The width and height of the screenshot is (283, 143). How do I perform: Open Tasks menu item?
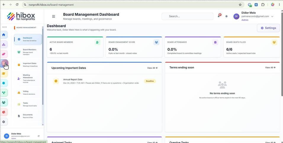(28, 104)
